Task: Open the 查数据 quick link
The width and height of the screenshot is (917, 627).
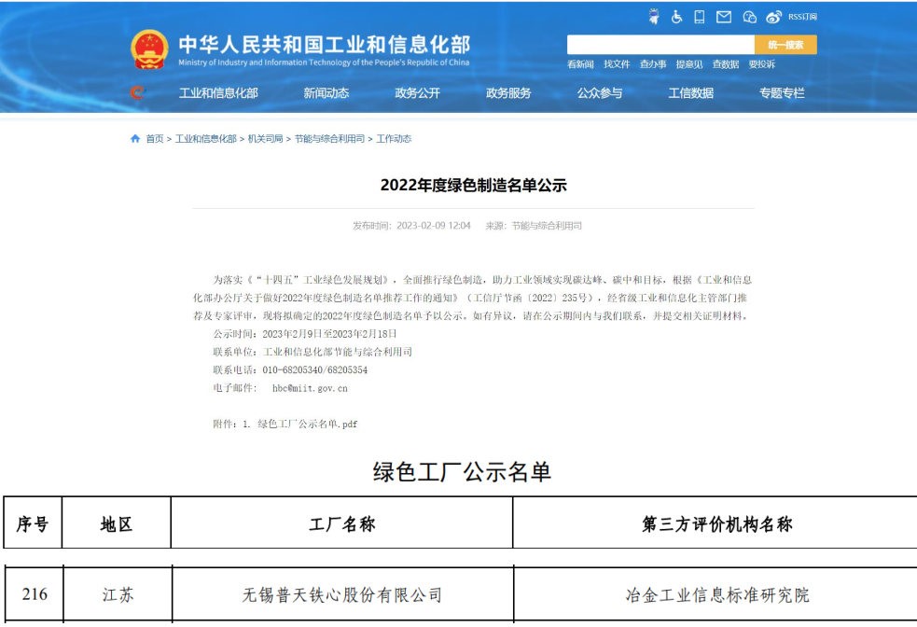Action: click(x=725, y=64)
